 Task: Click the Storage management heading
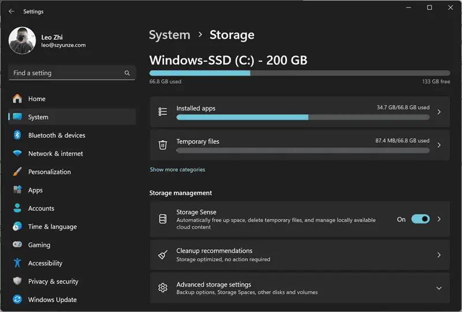pos(181,193)
